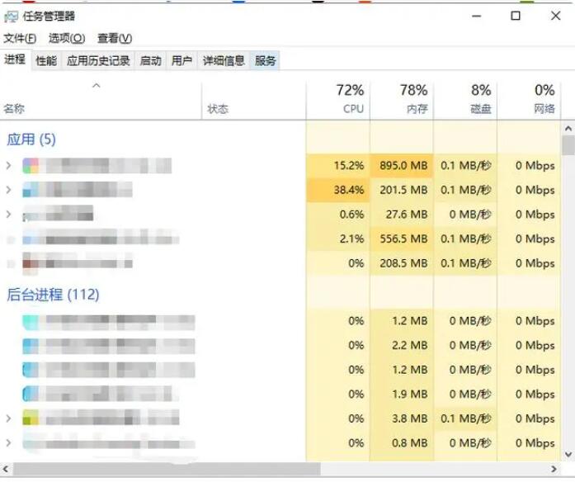Image resolution: width=575 pixels, height=482 pixels.
Task: Click process icon in the 2.2 MB row
Action: tap(31, 346)
